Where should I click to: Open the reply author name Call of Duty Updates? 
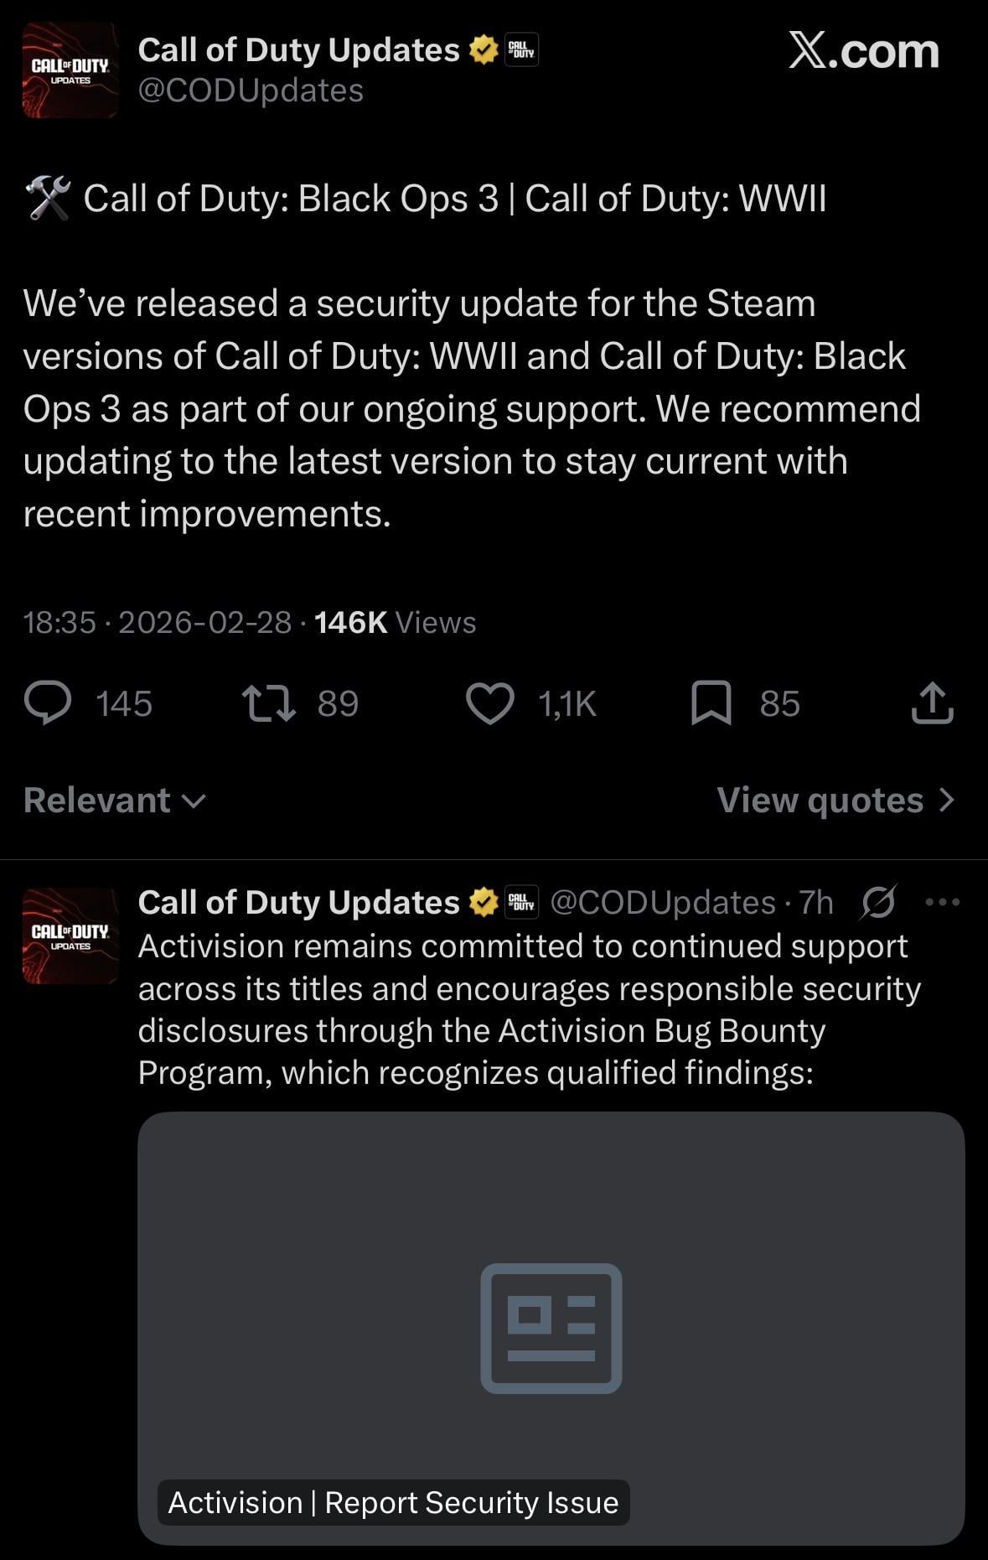coord(298,903)
